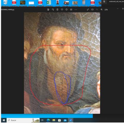Select the PDF icon nearest the dark window
The height and width of the screenshot is (124, 124).
(x=92, y=3)
